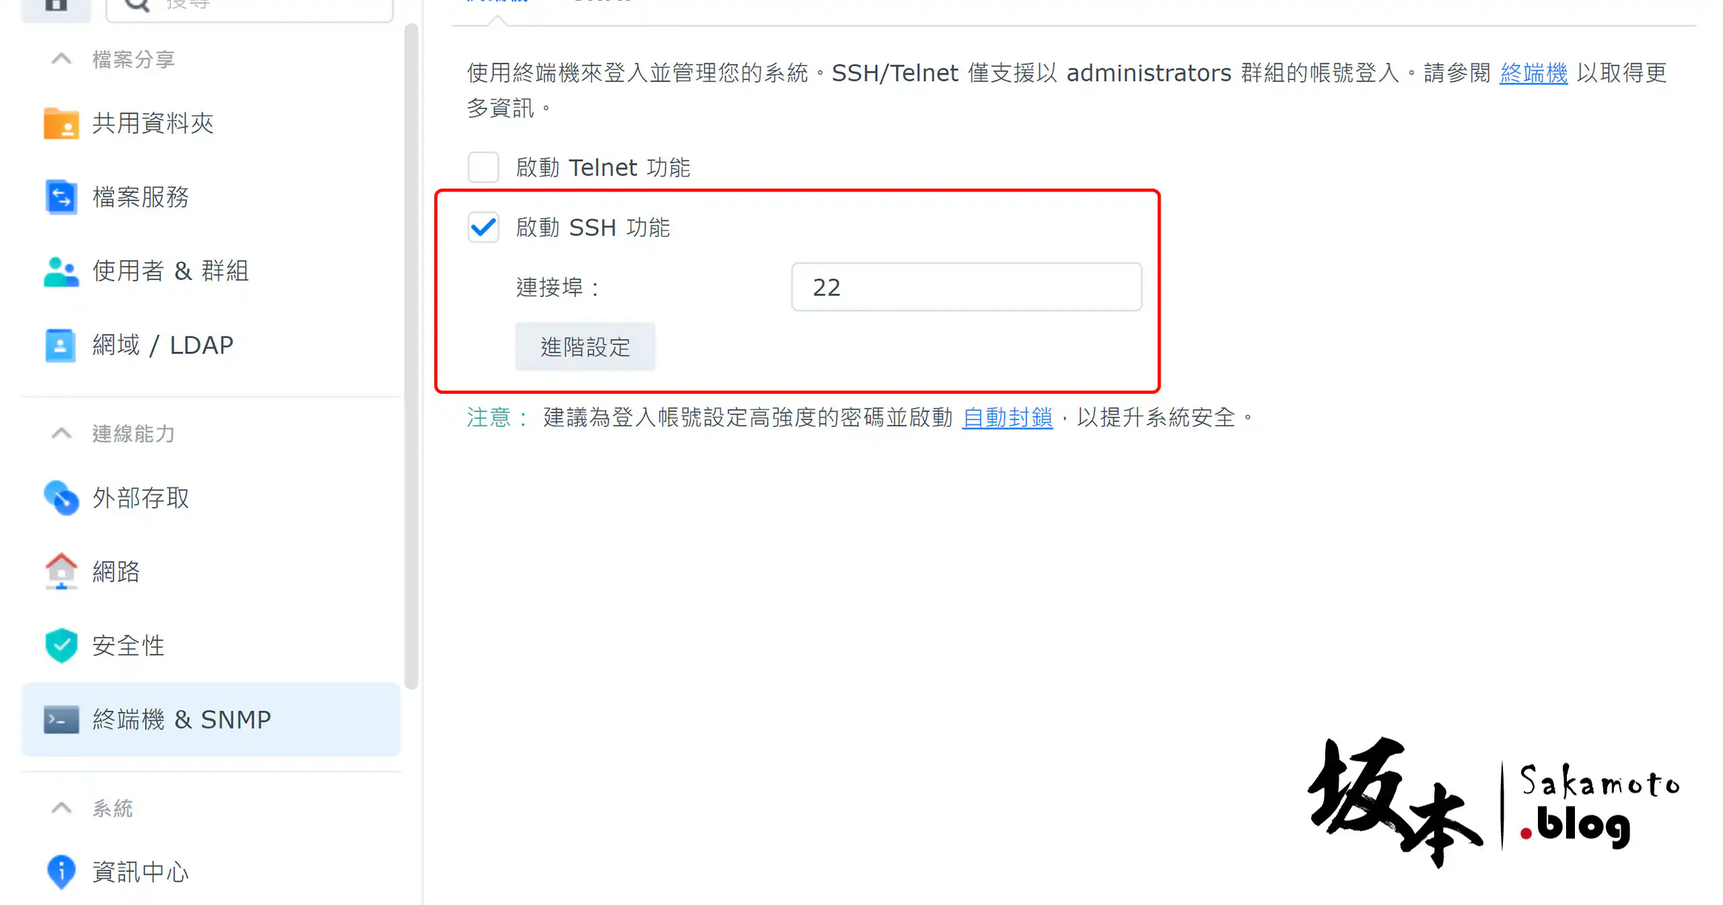
Task: Open the 外部存取 external access icon
Action: (61, 498)
